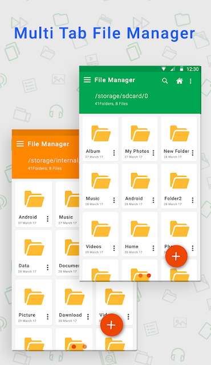Viewport: 211px width, 365px height.
Task: Click the Multi Tab File Manager heading
Action: [x=104, y=33]
